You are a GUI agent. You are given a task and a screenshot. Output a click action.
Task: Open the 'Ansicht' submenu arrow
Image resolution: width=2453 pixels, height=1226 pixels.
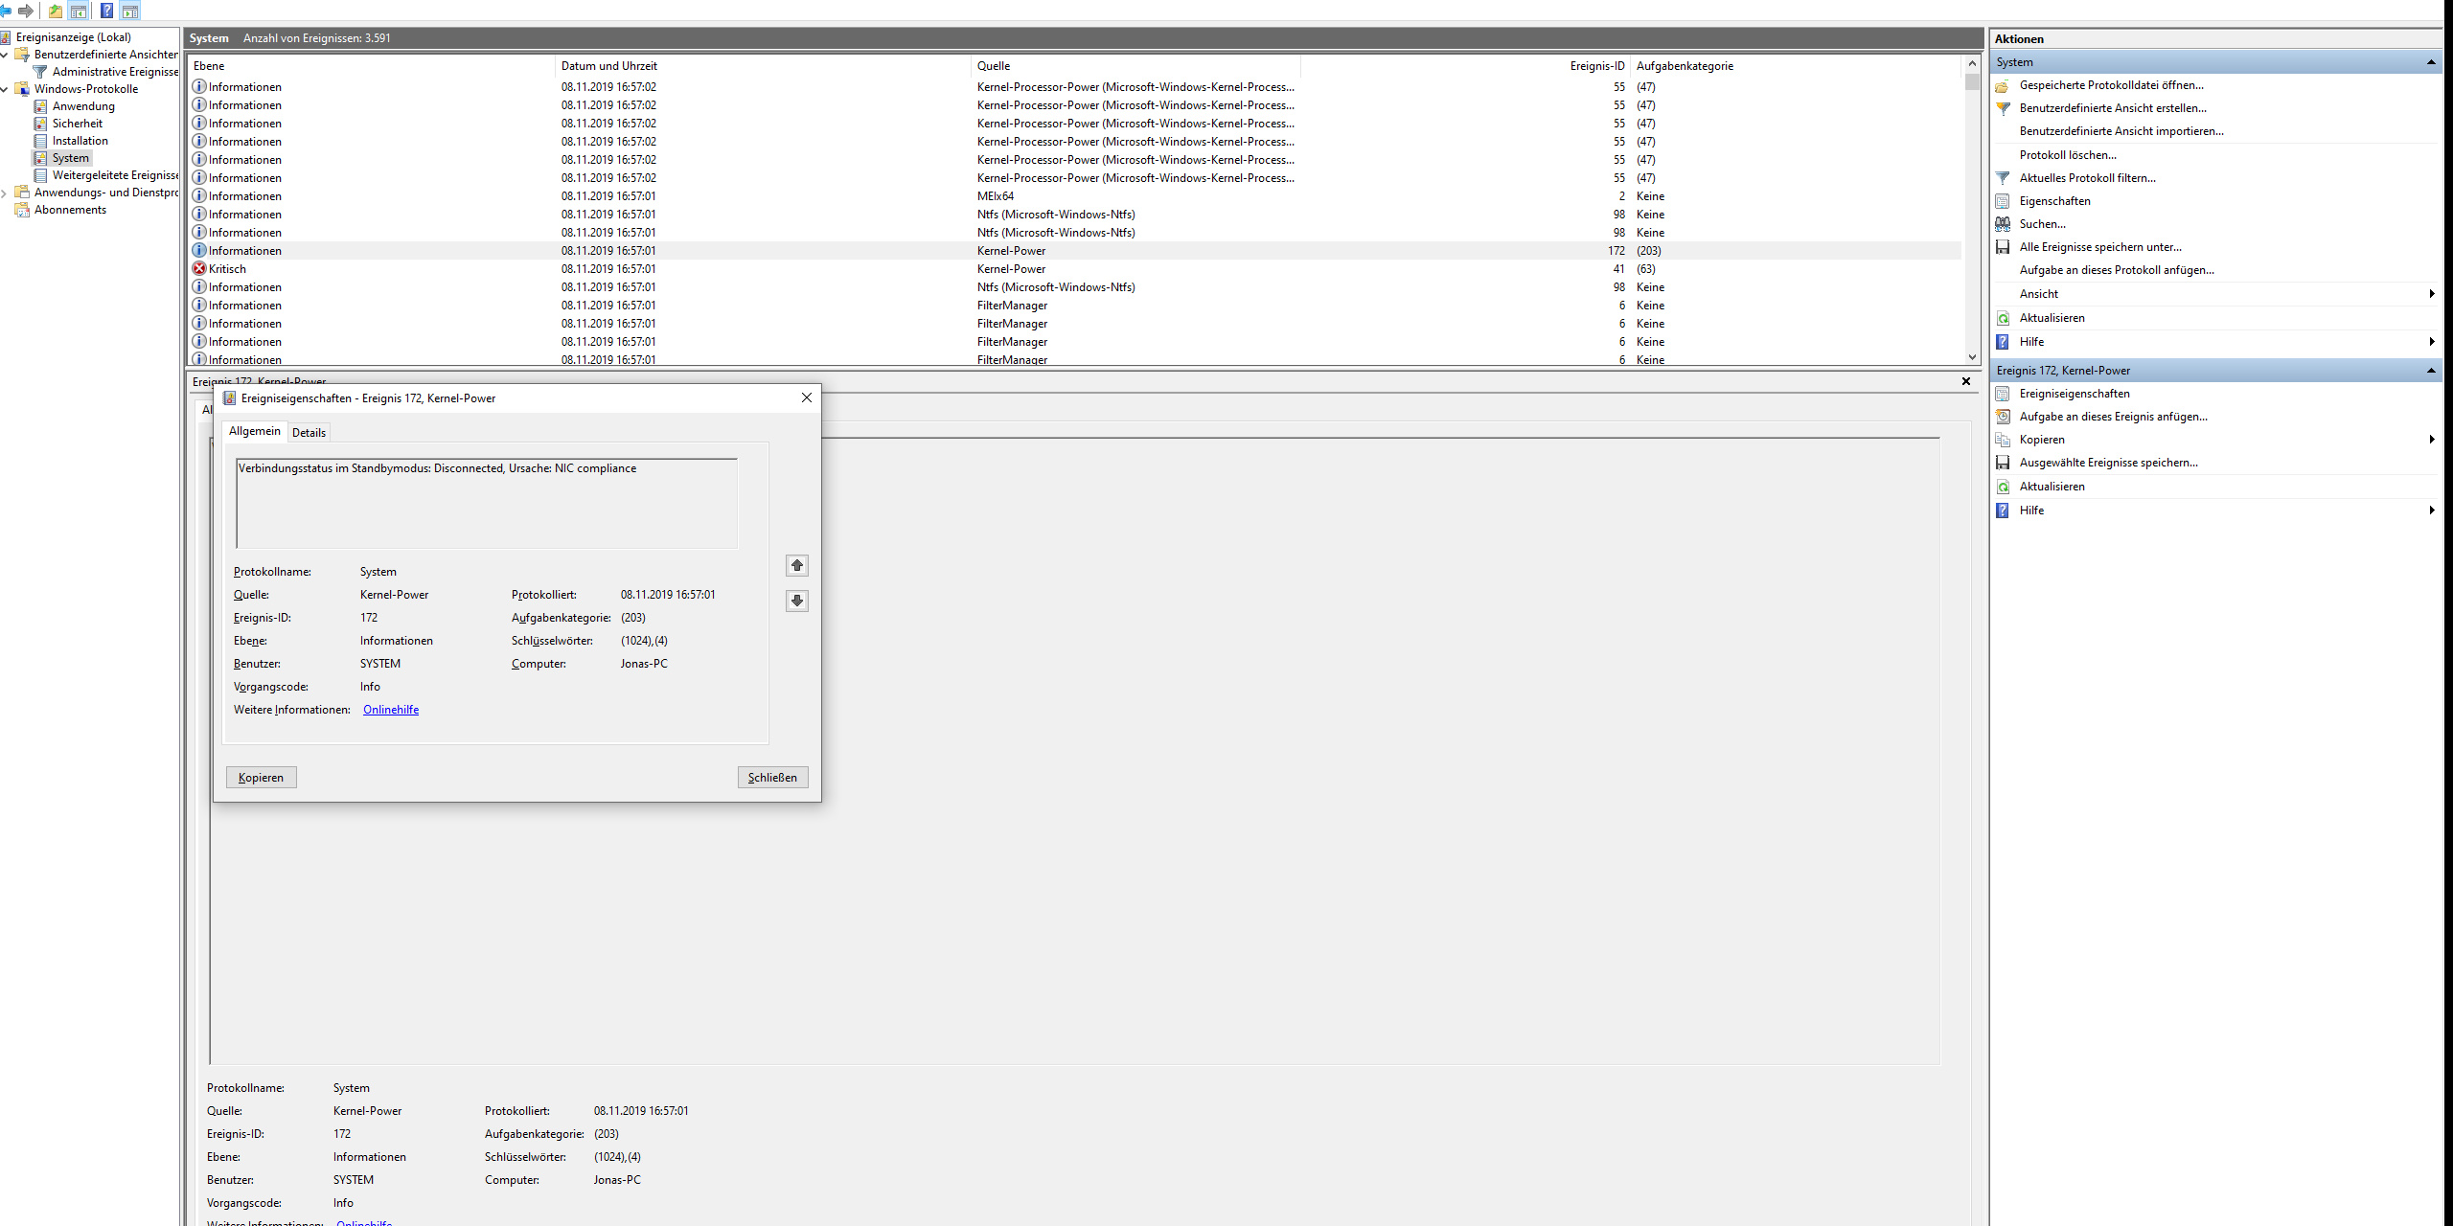(x=2431, y=294)
